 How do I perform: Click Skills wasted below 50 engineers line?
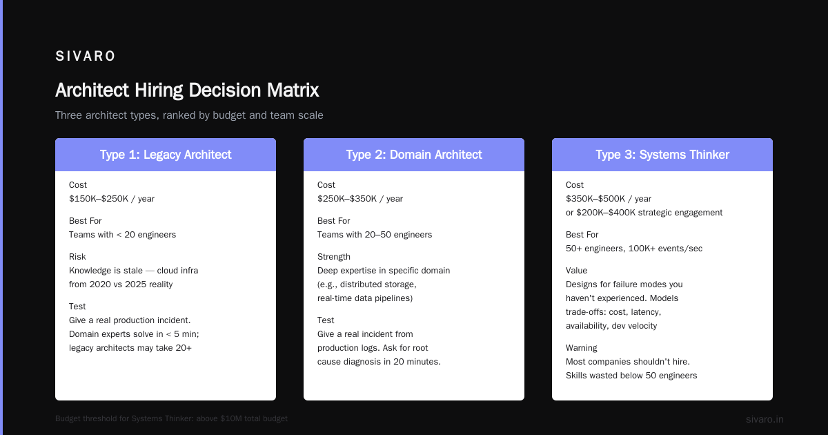tap(631, 376)
